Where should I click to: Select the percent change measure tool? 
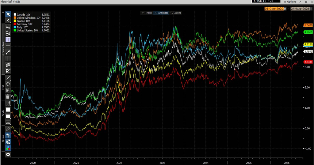coord(8,27)
